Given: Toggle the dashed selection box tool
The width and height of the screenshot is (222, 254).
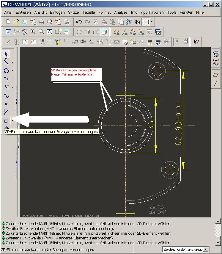Looking at the screenshot, I should pyautogui.click(x=146, y=22).
